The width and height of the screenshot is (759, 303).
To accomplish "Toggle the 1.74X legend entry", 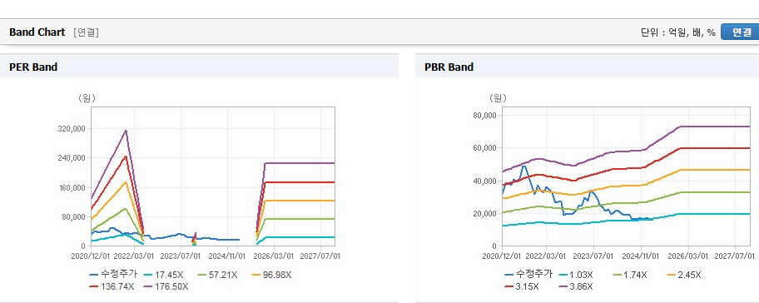I will pos(629,275).
